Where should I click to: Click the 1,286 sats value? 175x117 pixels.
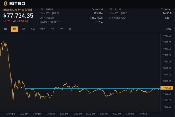[x=100, y=22]
